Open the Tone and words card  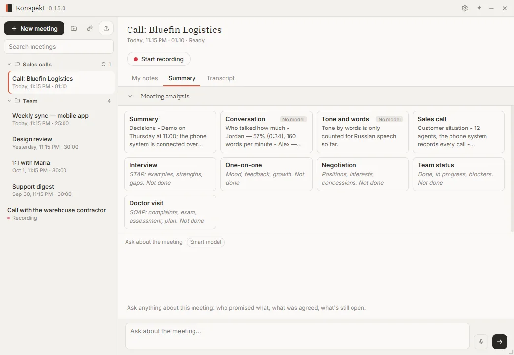[362, 132]
